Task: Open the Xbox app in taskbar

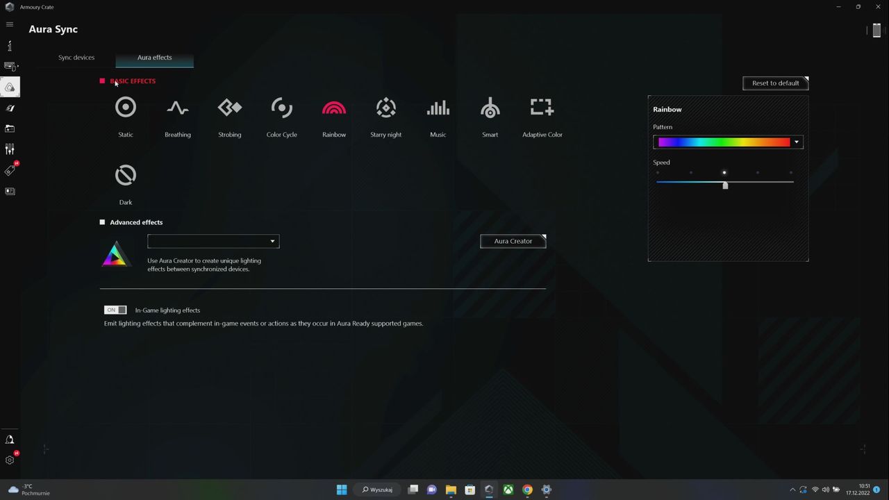Action: [x=508, y=490]
